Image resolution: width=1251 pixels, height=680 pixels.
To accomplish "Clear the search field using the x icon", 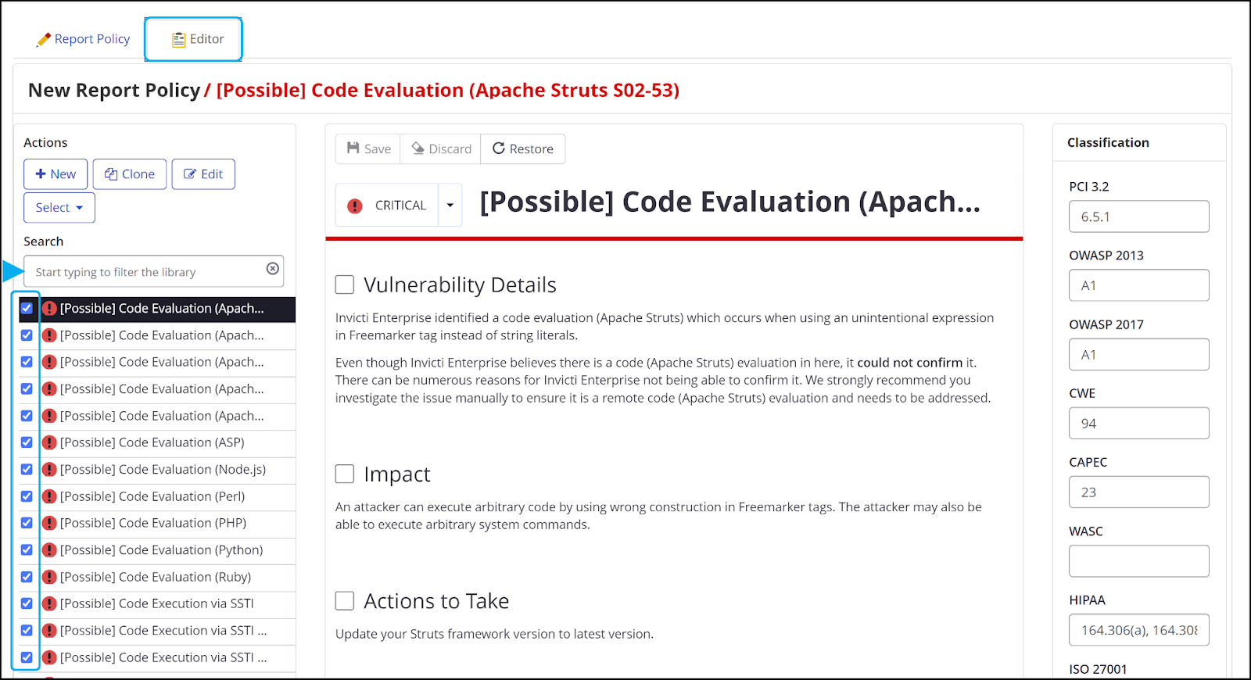I will pyautogui.click(x=272, y=270).
